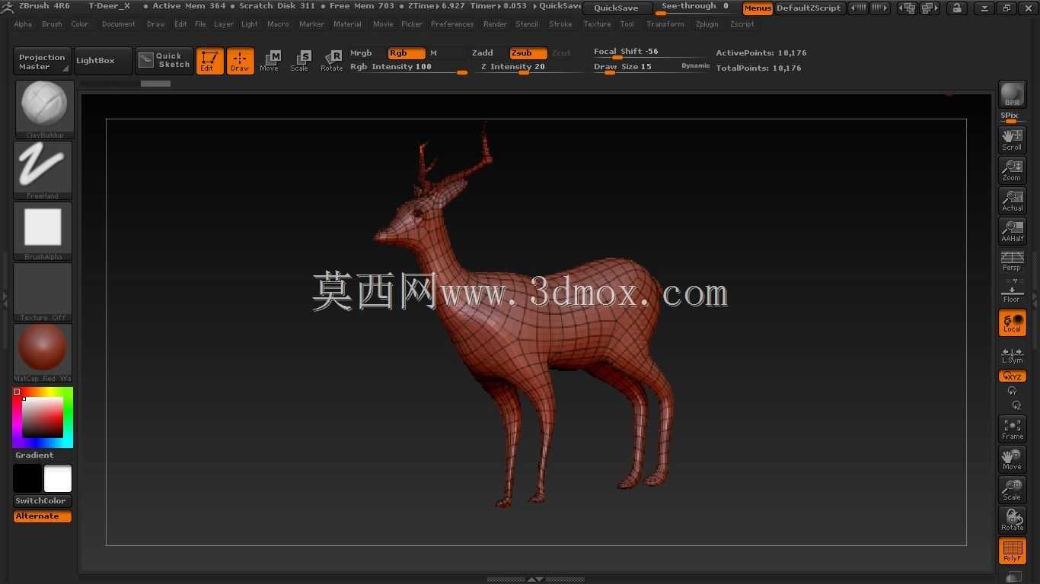This screenshot has width=1040, height=584.
Task: Toggle Persp perspective view
Action: tap(1012, 261)
